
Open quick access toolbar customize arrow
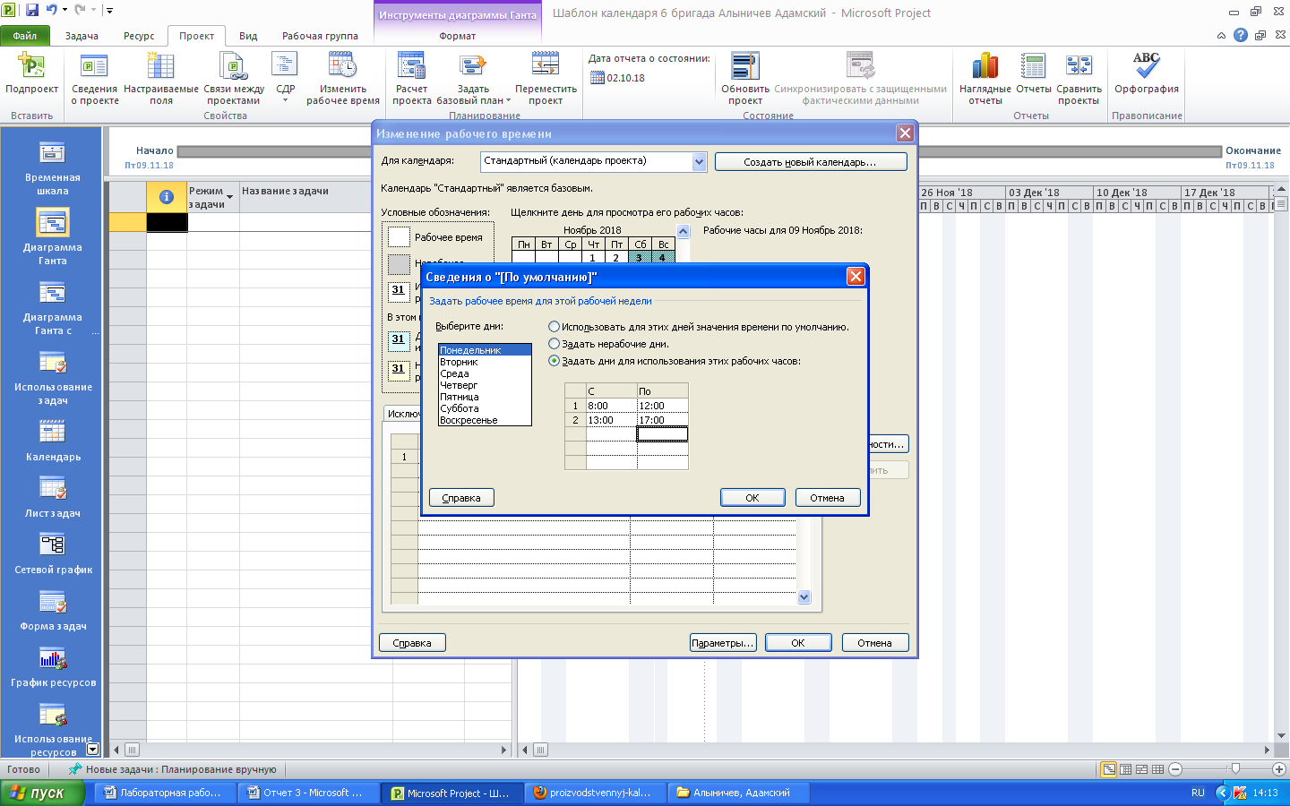109,10
